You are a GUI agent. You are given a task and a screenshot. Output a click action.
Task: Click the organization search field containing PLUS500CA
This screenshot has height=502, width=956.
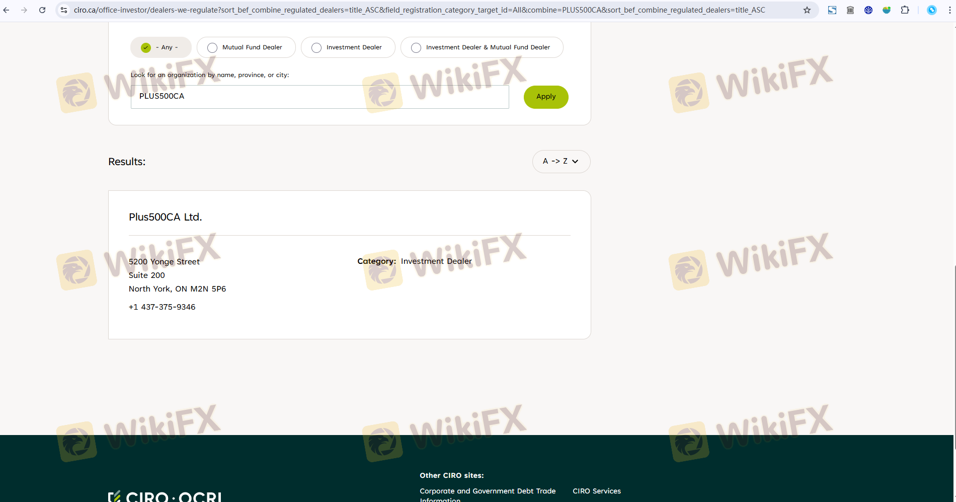[x=320, y=97]
